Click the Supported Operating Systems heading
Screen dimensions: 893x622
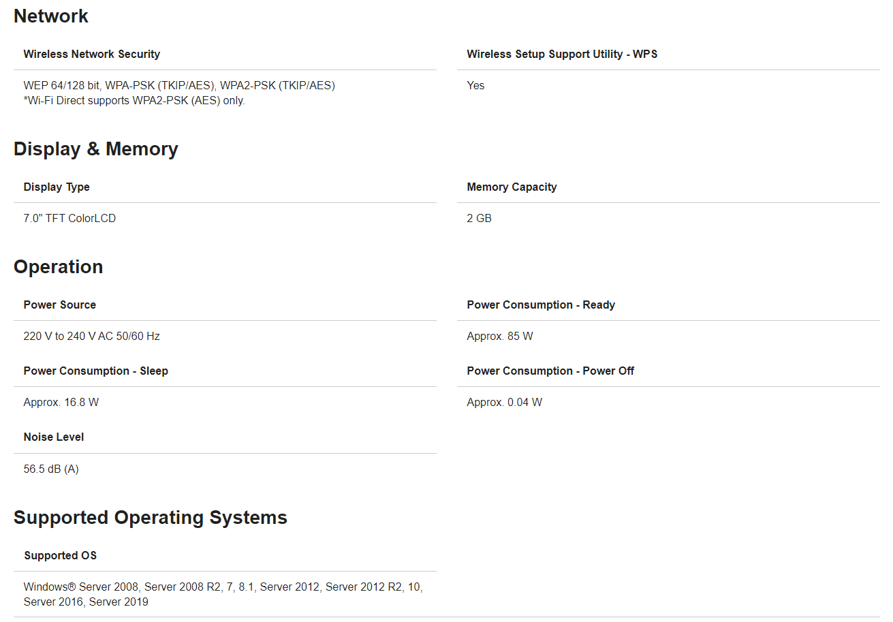coord(151,518)
